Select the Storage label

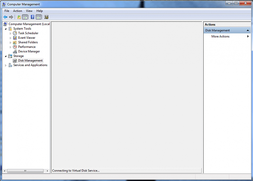(x=19, y=56)
